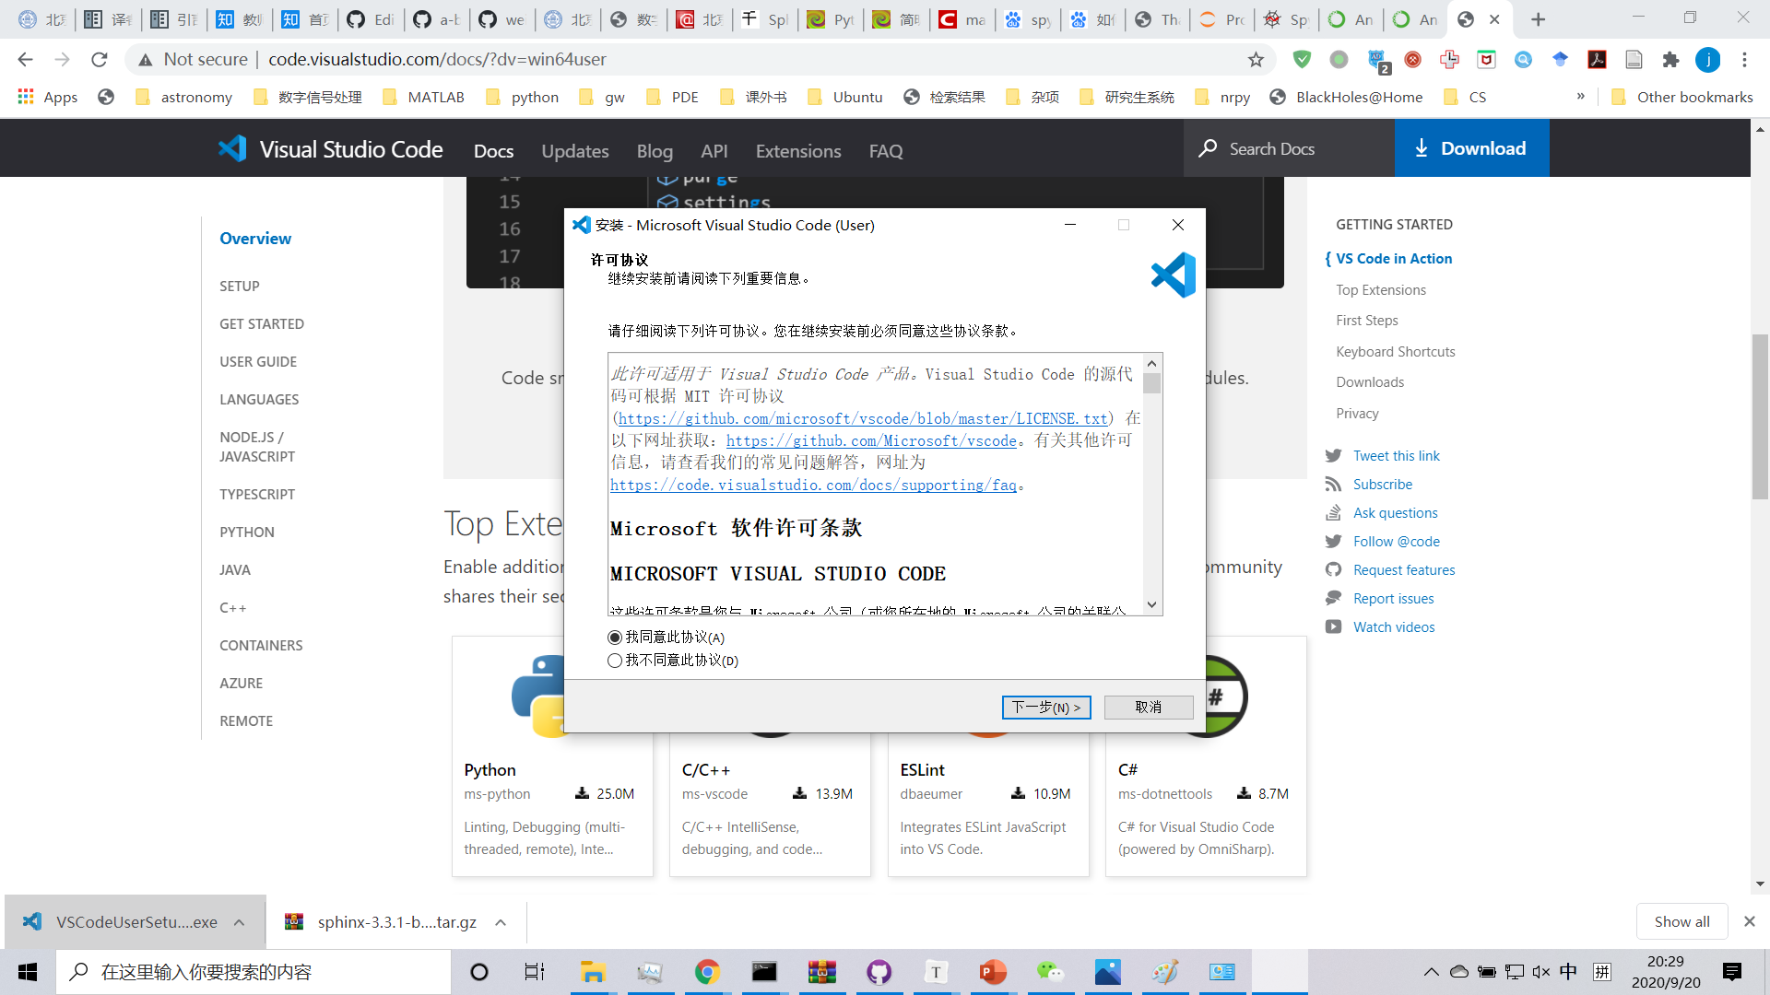Click the Visual Studio Code logo in navbar
This screenshot has height=995, width=1770.
(330, 149)
